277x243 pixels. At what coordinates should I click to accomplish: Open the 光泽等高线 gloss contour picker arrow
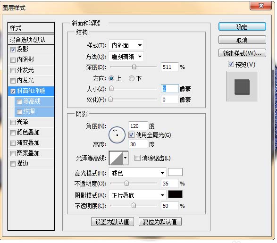pyautogui.click(x=126, y=158)
